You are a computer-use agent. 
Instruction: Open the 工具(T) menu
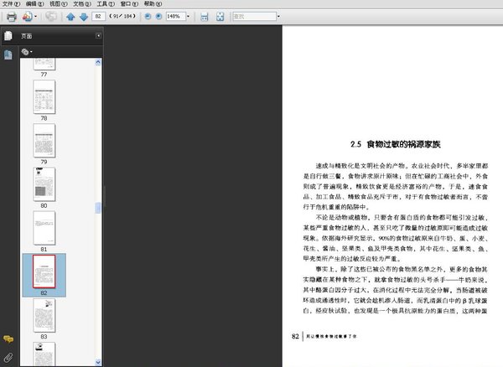point(105,4)
